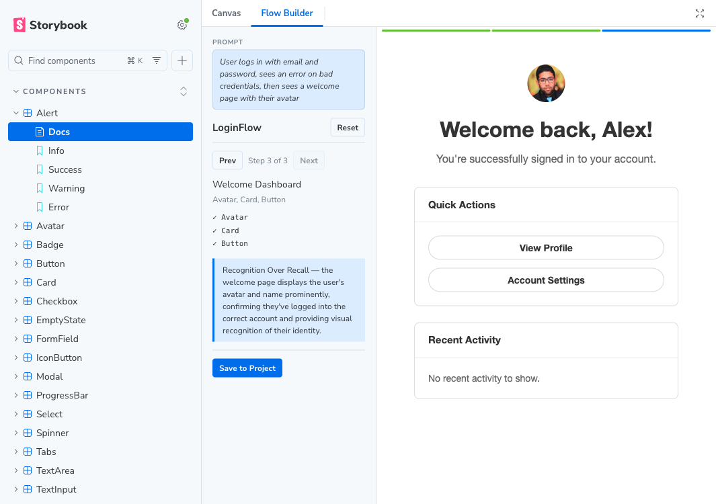Jump to first green progress segment
716x504 pixels.
436,31
